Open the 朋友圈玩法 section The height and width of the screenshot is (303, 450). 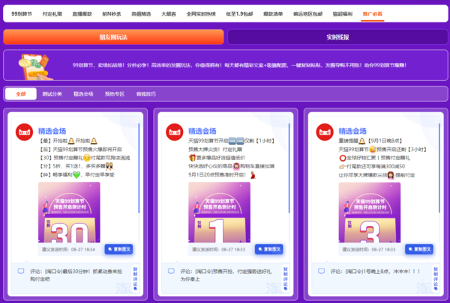(x=113, y=37)
